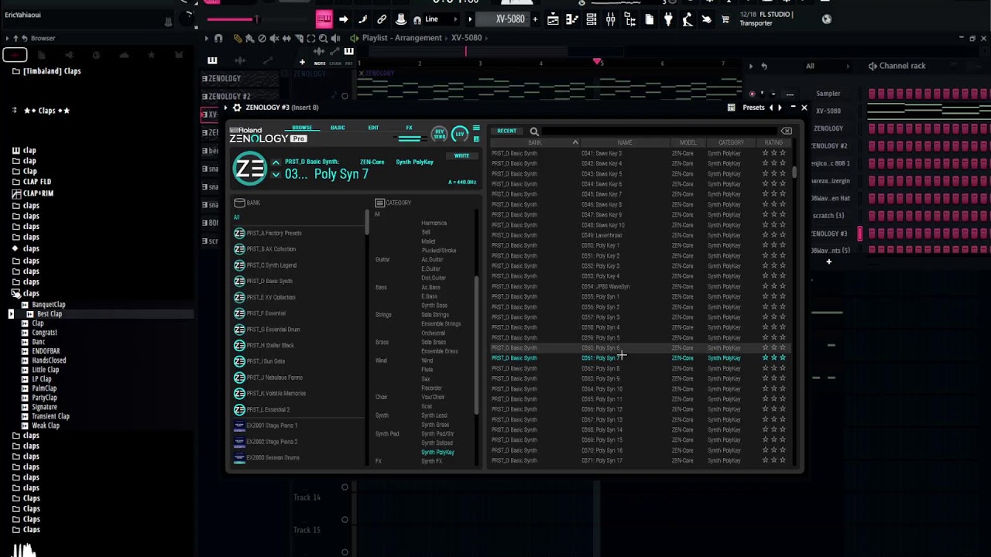Choose Ensemble Strings category
This screenshot has width=991, height=557.
tap(441, 324)
